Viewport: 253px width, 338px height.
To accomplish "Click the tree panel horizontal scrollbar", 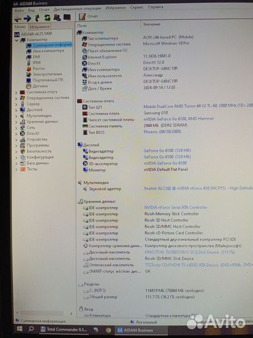I will tap(42, 312).
